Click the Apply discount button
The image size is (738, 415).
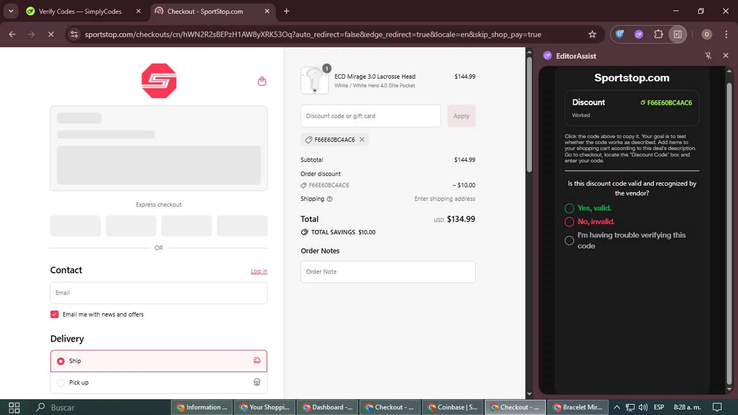(x=461, y=116)
